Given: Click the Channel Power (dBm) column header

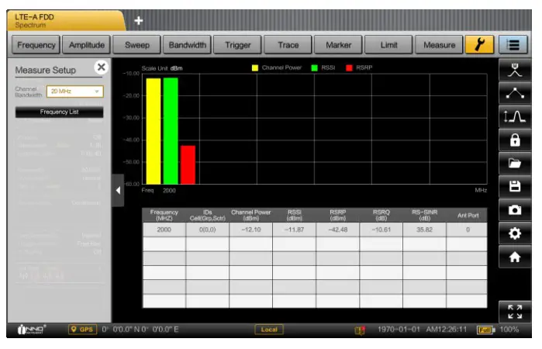Looking at the screenshot, I should coord(251,215).
